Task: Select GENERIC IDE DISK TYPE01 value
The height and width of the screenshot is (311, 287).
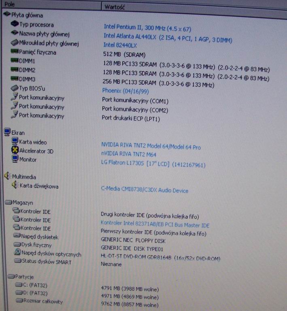Action: point(132,248)
